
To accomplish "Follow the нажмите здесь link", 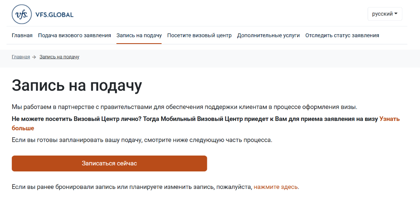I will click(276, 187).
